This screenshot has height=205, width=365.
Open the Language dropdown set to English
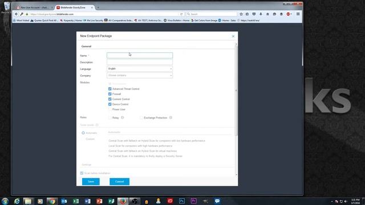(x=140, y=69)
